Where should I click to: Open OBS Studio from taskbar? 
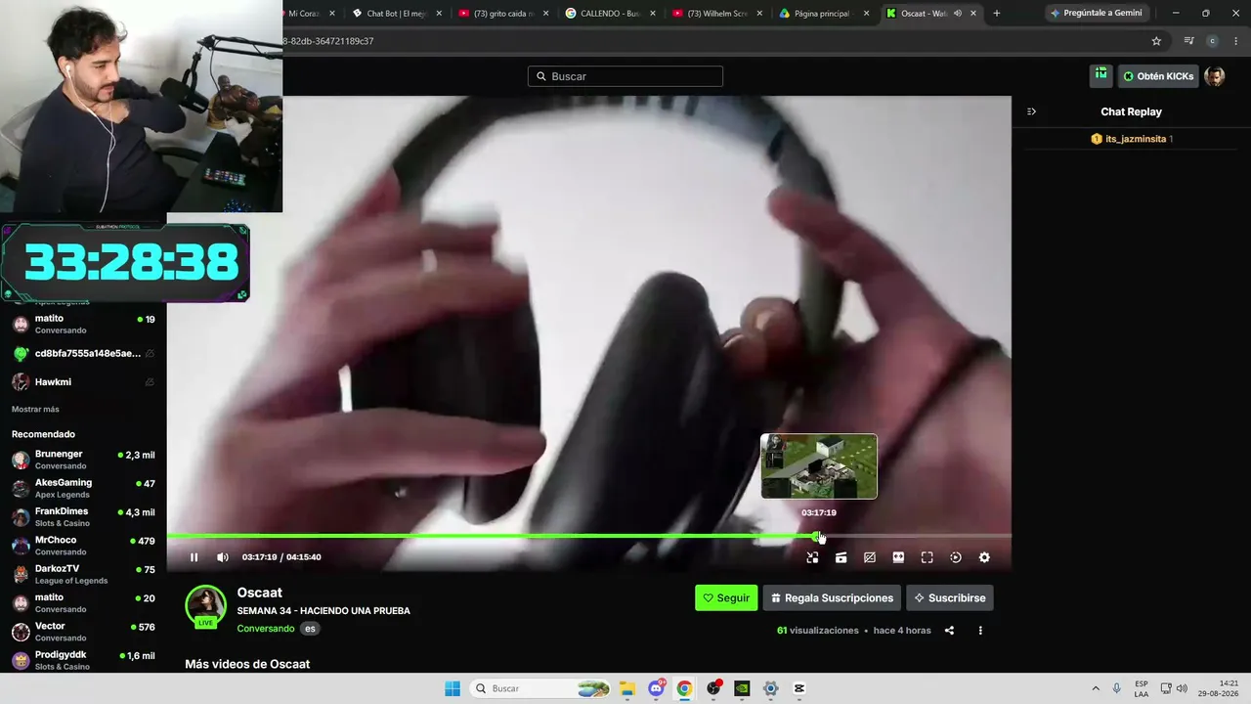tap(713, 688)
